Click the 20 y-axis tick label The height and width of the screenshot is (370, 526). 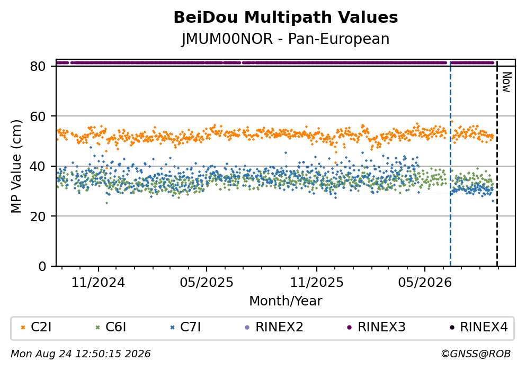(x=38, y=216)
